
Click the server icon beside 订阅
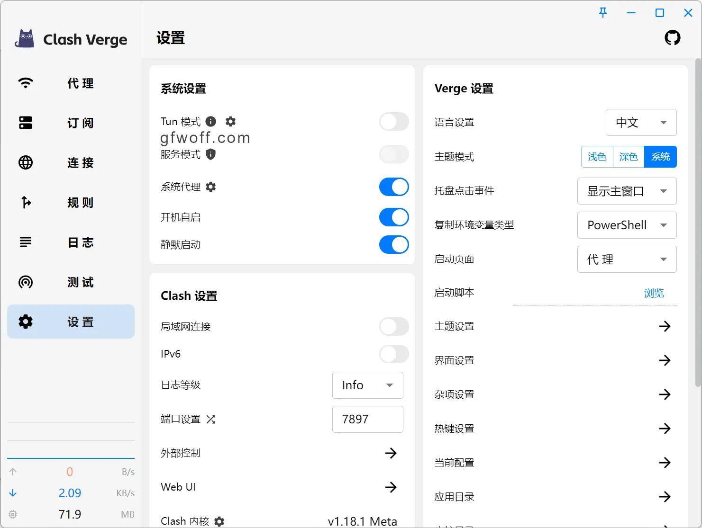pos(26,123)
